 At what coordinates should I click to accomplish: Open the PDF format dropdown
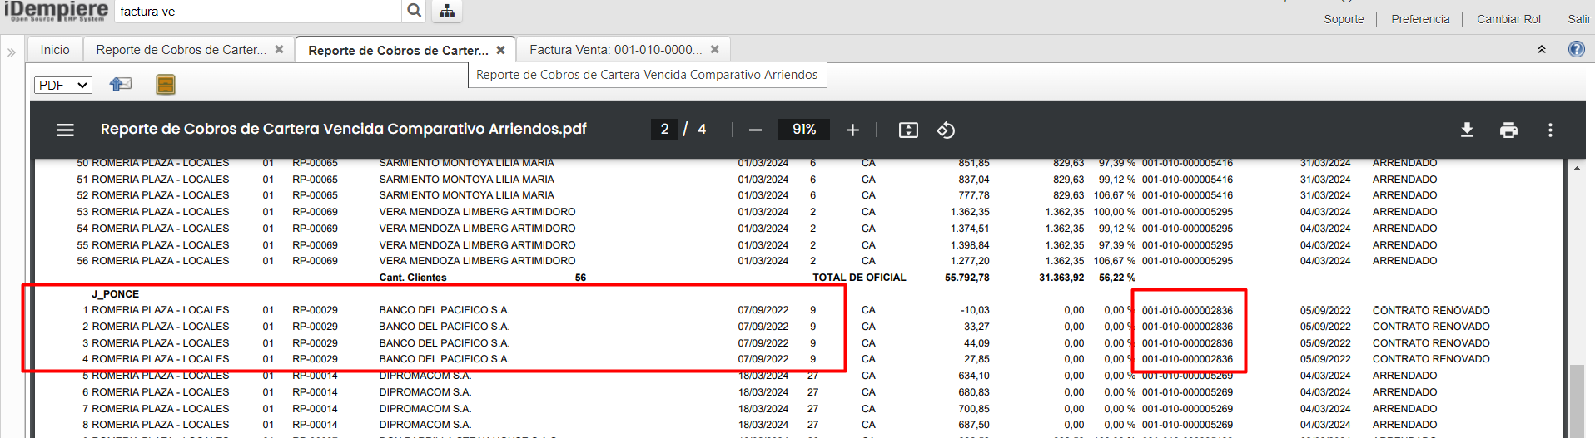62,85
